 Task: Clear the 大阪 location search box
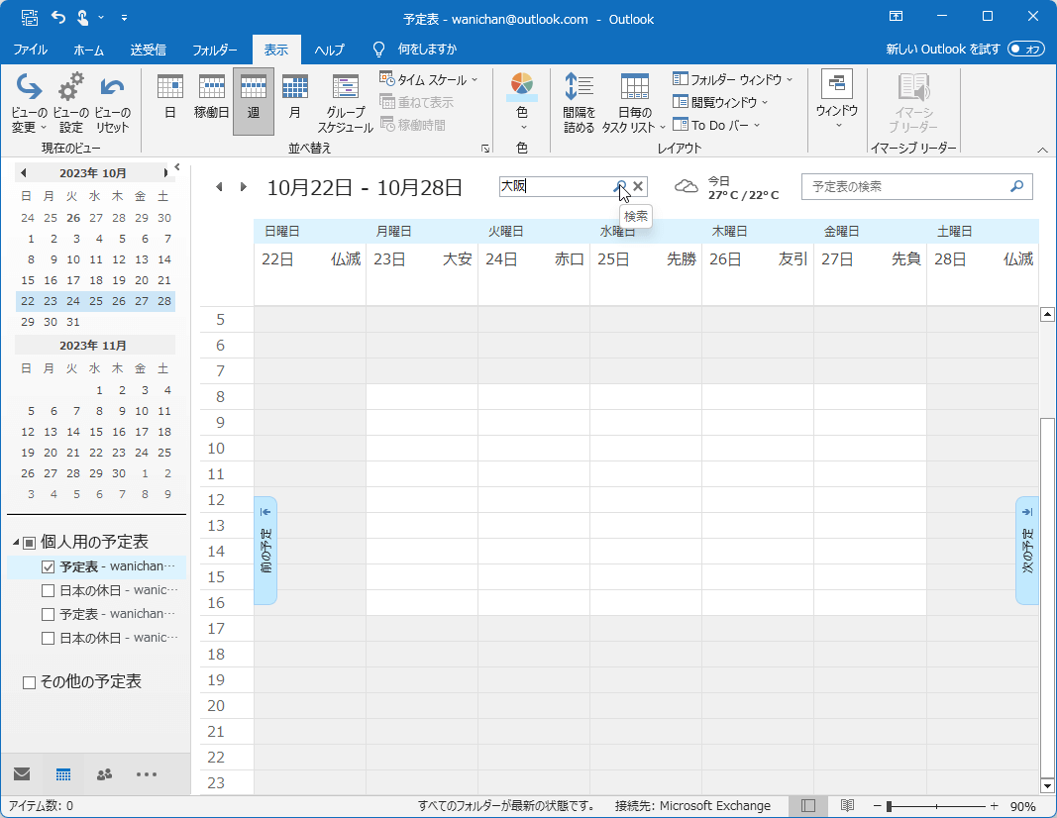pos(638,186)
